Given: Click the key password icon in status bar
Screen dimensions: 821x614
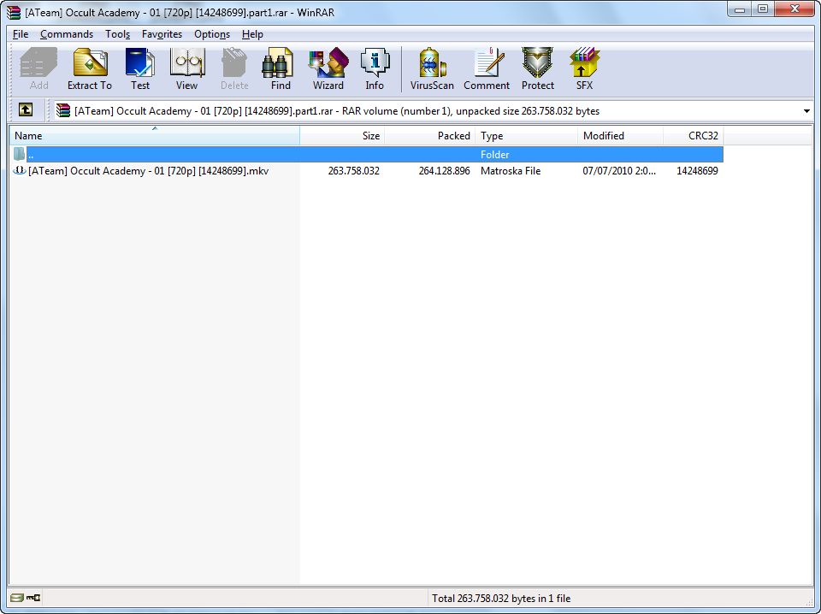Looking at the screenshot, I should pyautogui.click(x=33, y=597).
